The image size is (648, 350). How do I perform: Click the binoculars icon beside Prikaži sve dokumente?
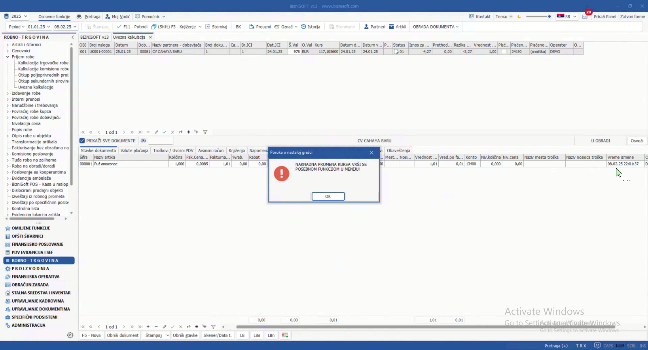[143, 141]
